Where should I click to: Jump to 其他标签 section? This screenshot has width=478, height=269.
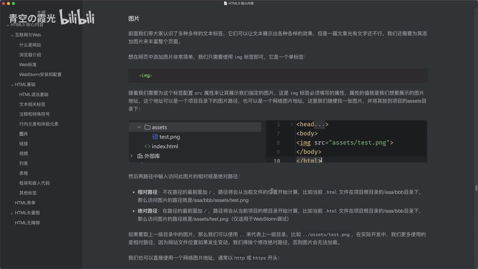point(28,193)
